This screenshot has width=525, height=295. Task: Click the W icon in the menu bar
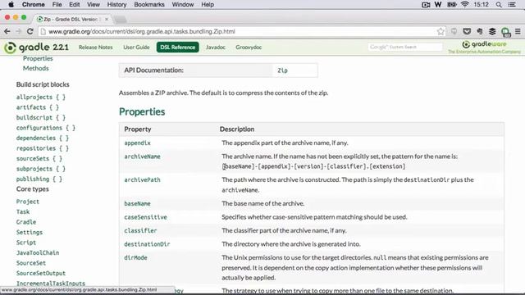437,5
